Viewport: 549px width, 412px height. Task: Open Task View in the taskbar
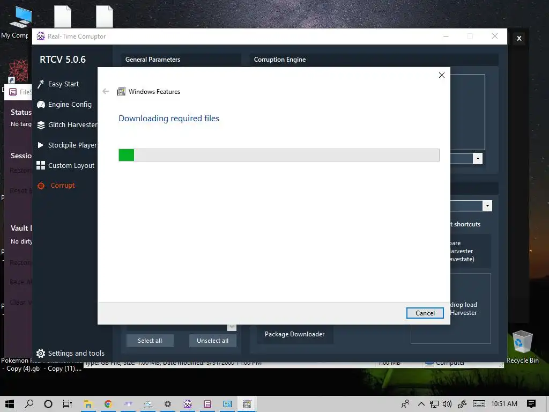67,404
